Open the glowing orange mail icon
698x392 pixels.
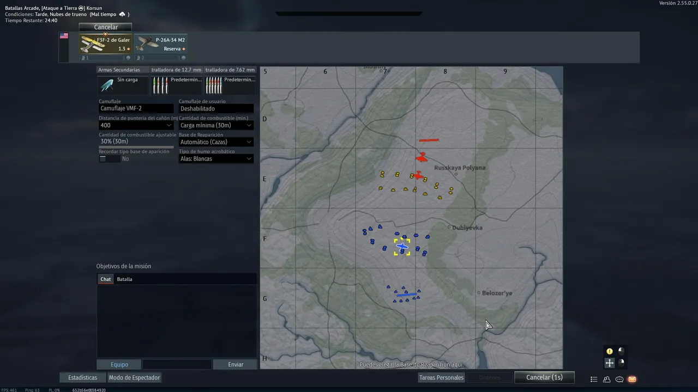click(632, 379)
